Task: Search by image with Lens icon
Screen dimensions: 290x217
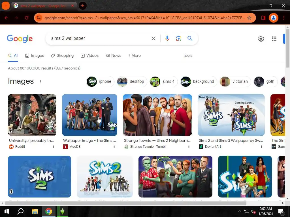Action: (178, 38)
